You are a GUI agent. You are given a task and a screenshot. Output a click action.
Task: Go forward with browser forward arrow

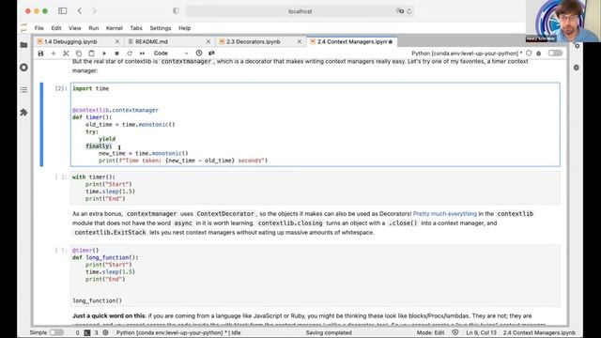click(x=94, y=11)
